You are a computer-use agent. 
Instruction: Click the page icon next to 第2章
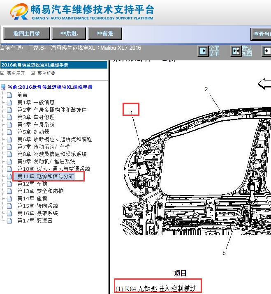[9, 110]
